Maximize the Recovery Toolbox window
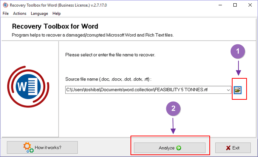Viewport: 258px width, 157px height. (235, 5)
